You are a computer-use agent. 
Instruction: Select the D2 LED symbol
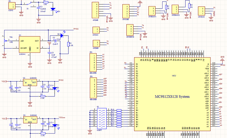tap(62, 35)
